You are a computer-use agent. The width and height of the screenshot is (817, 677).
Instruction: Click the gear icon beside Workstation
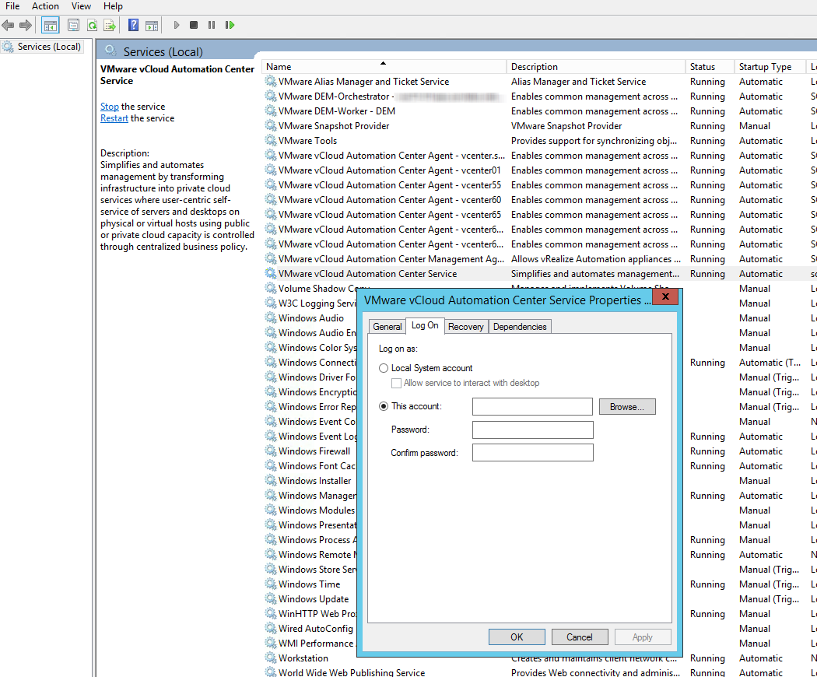tap(271, 658)
